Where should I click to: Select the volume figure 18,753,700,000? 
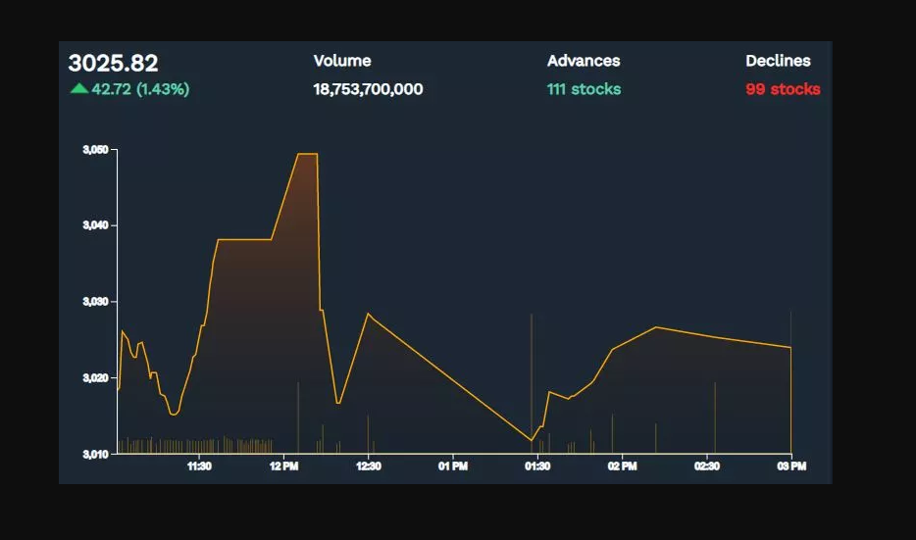(368, 89)
